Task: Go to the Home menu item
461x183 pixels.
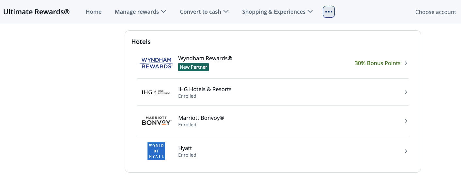Action: [94, 12]
